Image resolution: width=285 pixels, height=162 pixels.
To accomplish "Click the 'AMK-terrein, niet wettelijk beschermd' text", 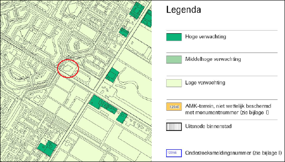I will point(228,106).
